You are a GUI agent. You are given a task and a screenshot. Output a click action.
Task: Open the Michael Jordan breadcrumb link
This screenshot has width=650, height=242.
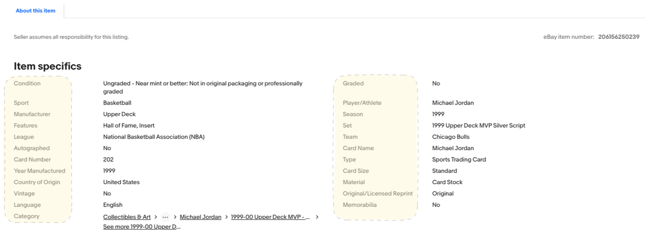(200, 217)
